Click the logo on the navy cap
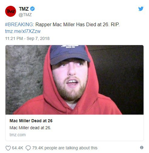This screenshot has height=153, width=149. pos(70,46)
